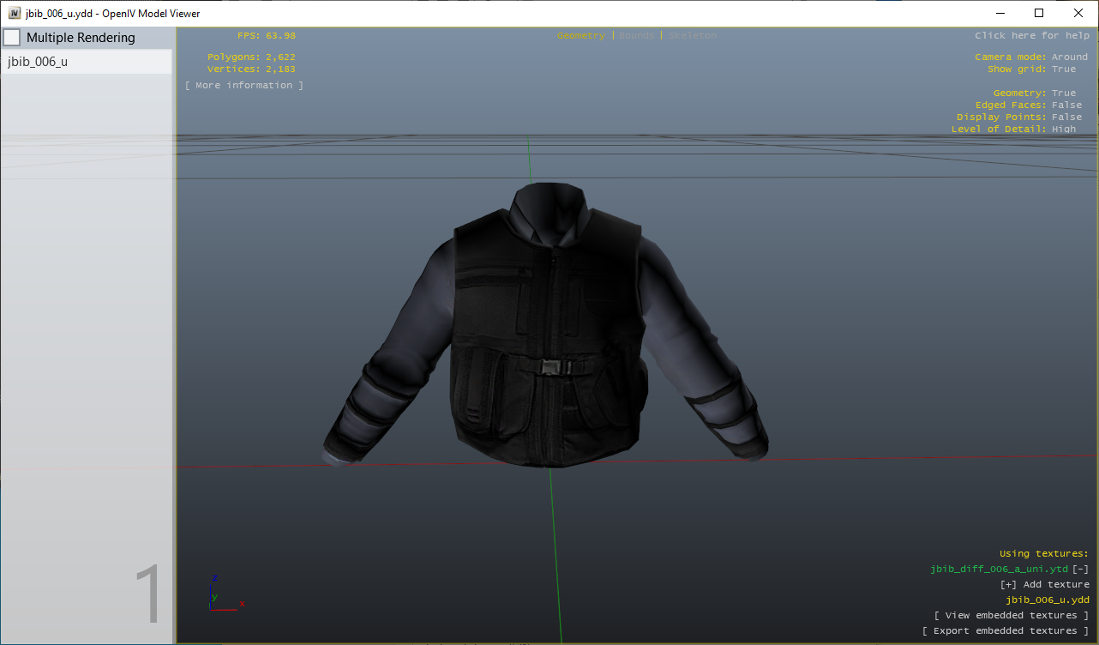The image size is (1099, 645).
Task: Toggle Show grid to False
Action: pyautogui.click(x=1063, y=69)
